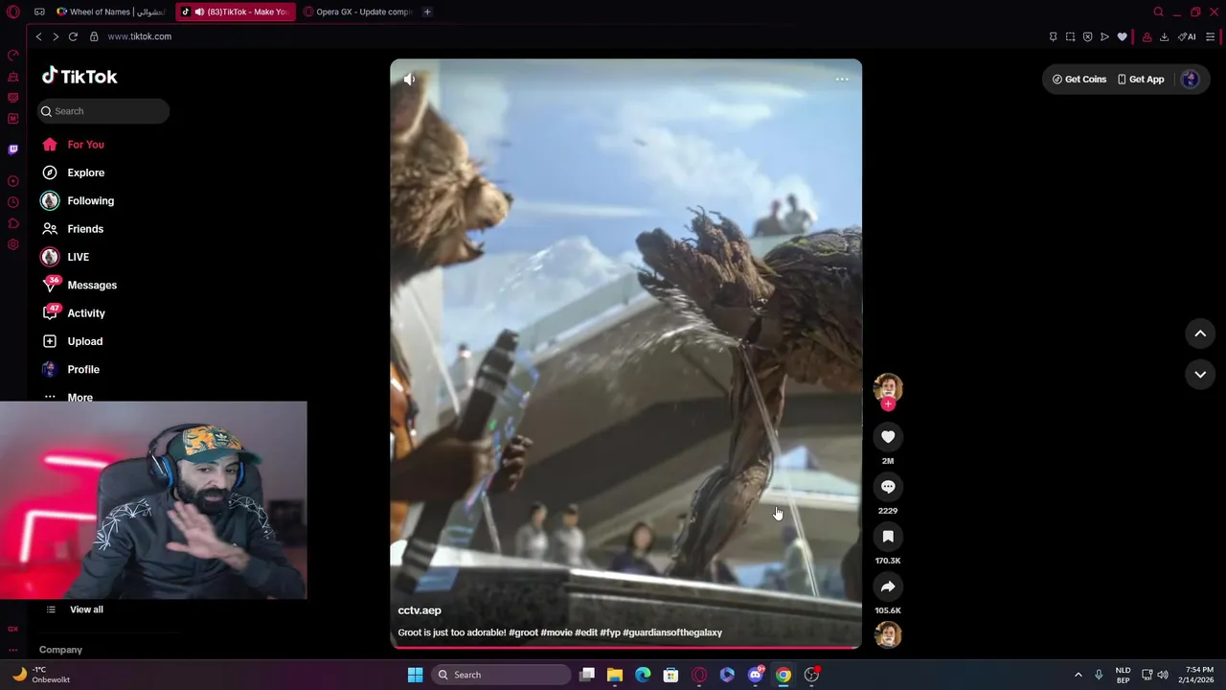Open the comments on the video

pos(888,487)
